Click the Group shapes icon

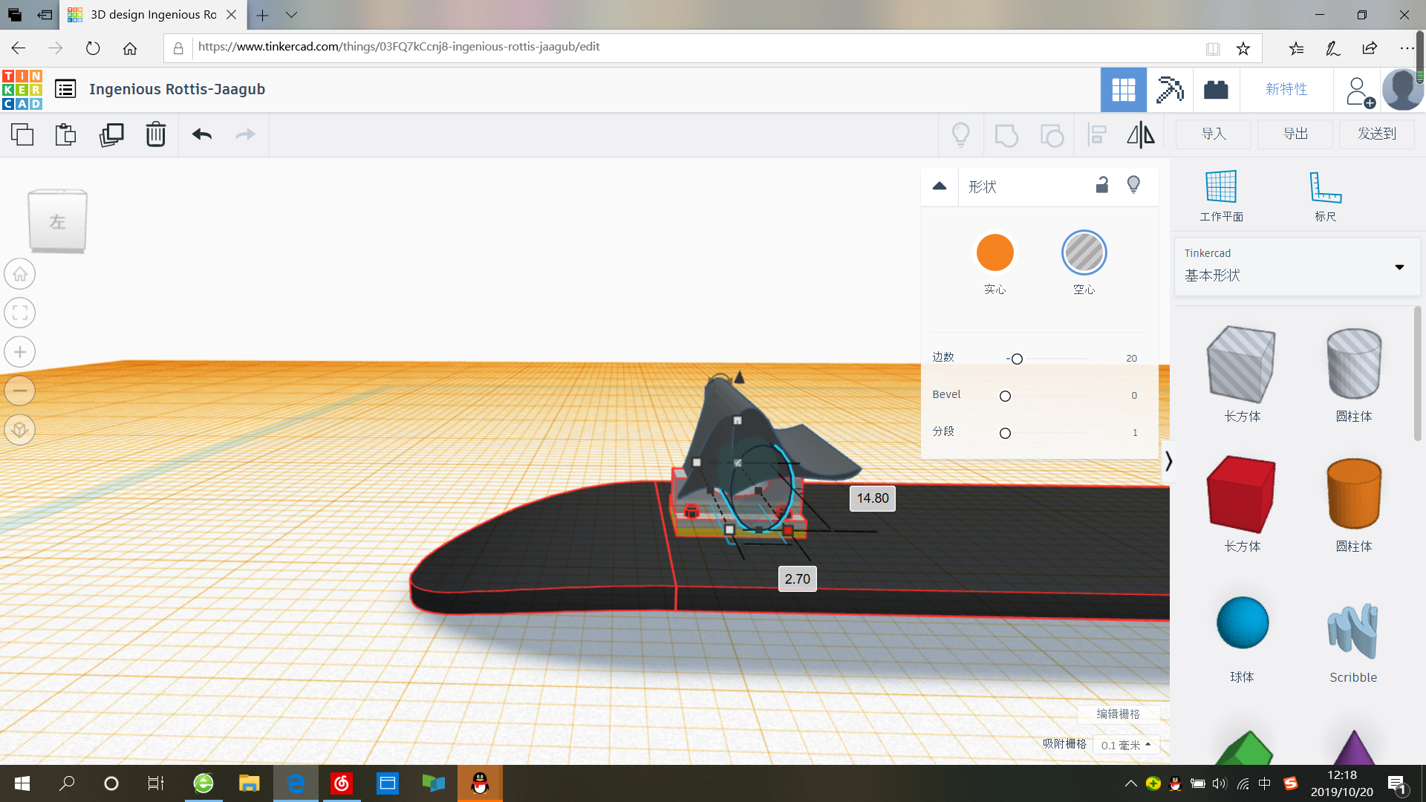pos(1006,135)
